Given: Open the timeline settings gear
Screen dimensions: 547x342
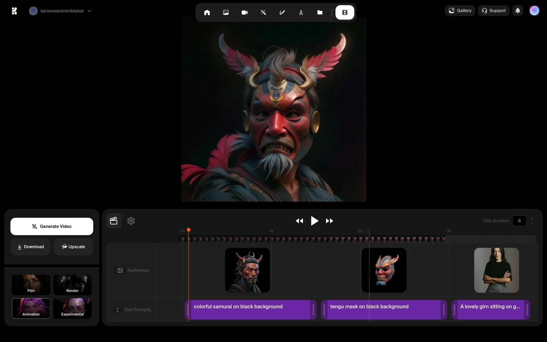Looking at the screenshot, I should click(x=131, y=221).
